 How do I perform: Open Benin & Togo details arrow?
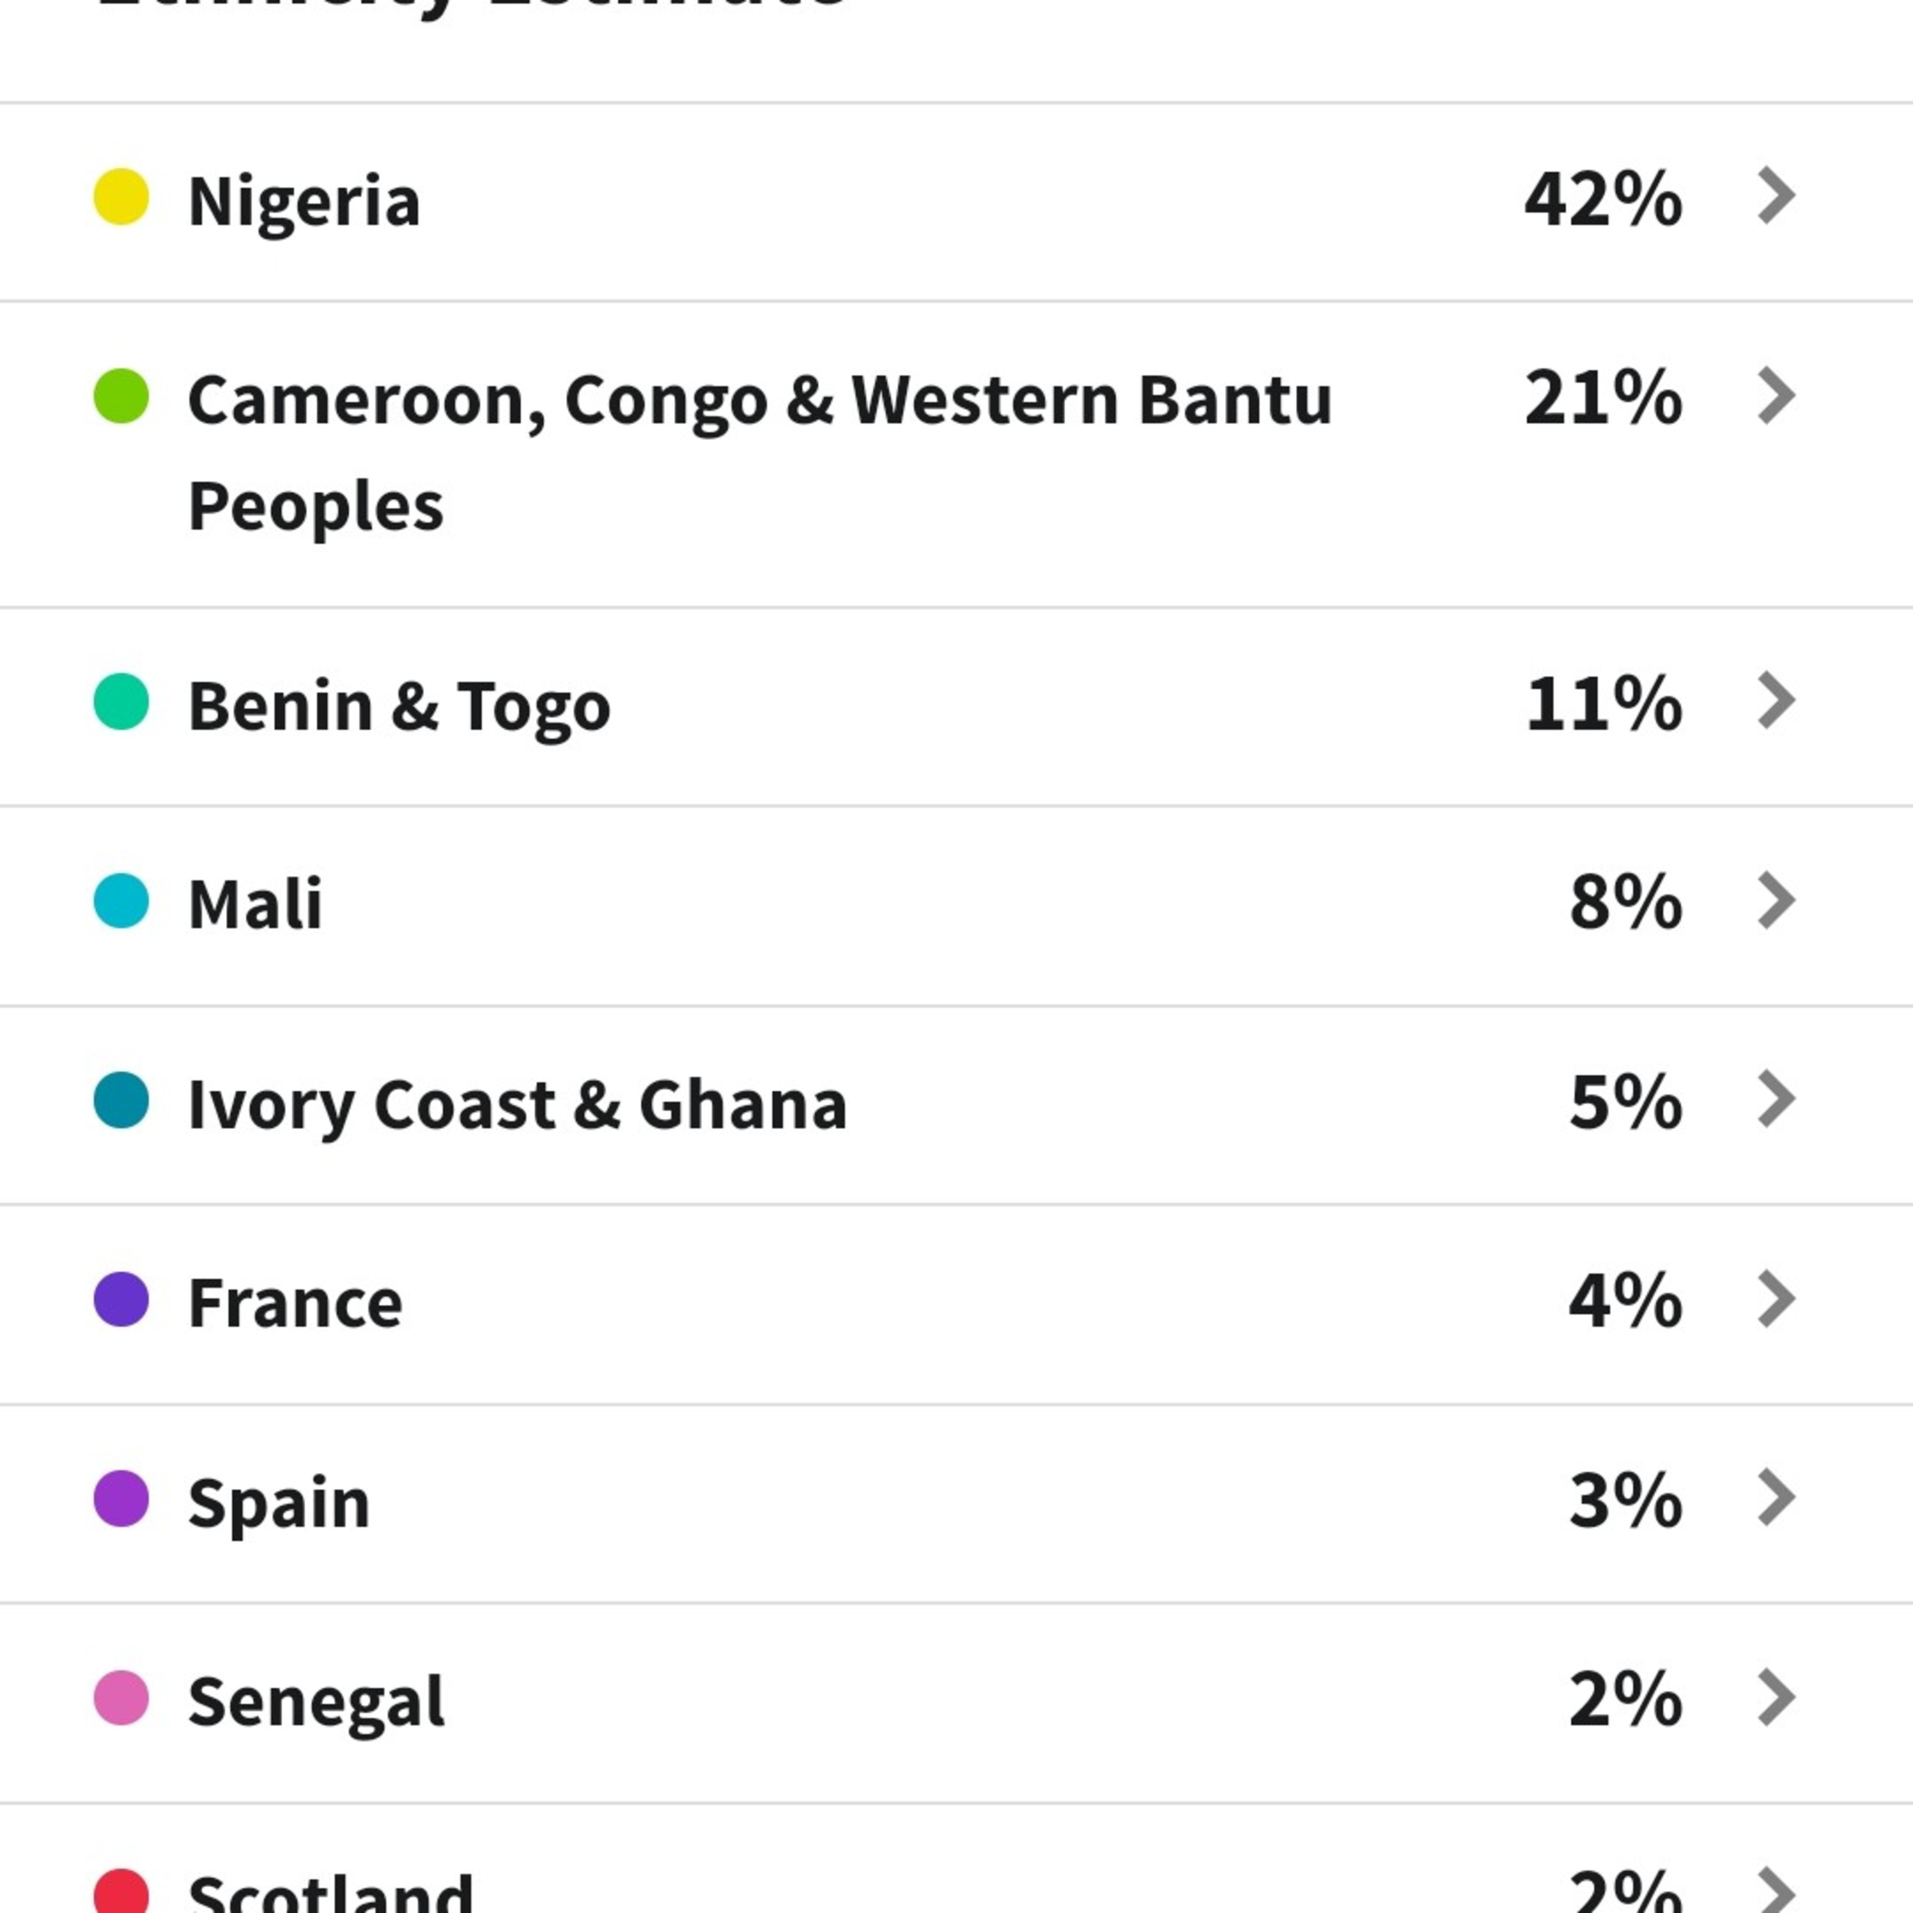pyautogui.click(x=1777, y=701)
